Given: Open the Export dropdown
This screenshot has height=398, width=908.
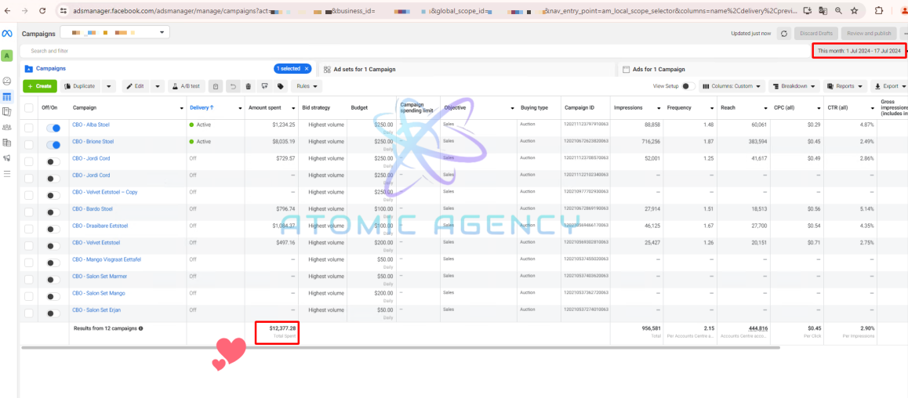Looking at the screenshot, I should pyautogui.click(x=889, y=86).
